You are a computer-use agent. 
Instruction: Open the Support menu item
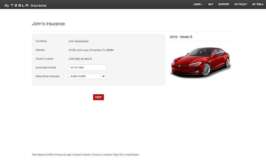(x=224, y=4)
